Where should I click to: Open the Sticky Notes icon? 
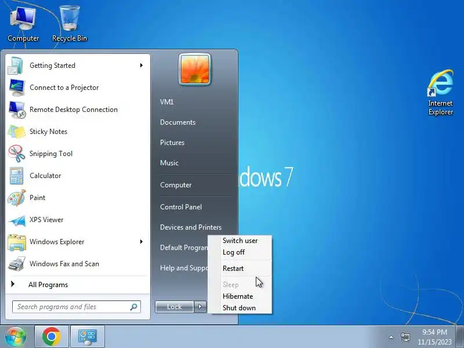17,132
